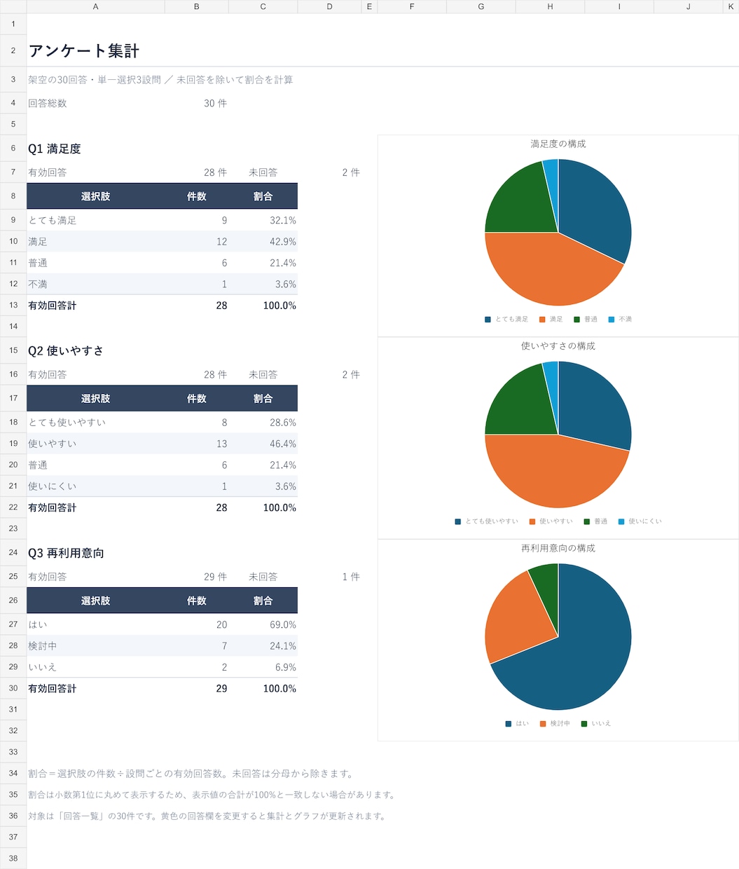This screenshot has height=869, width=739.
Task: Select column C header
Action: 263,6
